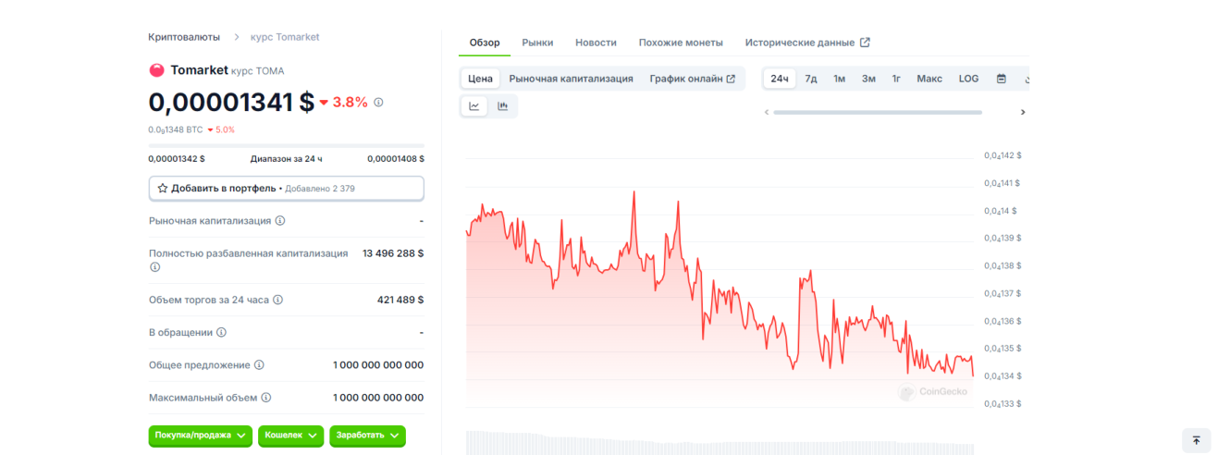Image resolution: width=1218 pixels, height=455 pixels.
Task: Open the Обзор tab
Action: click(485, 43)
